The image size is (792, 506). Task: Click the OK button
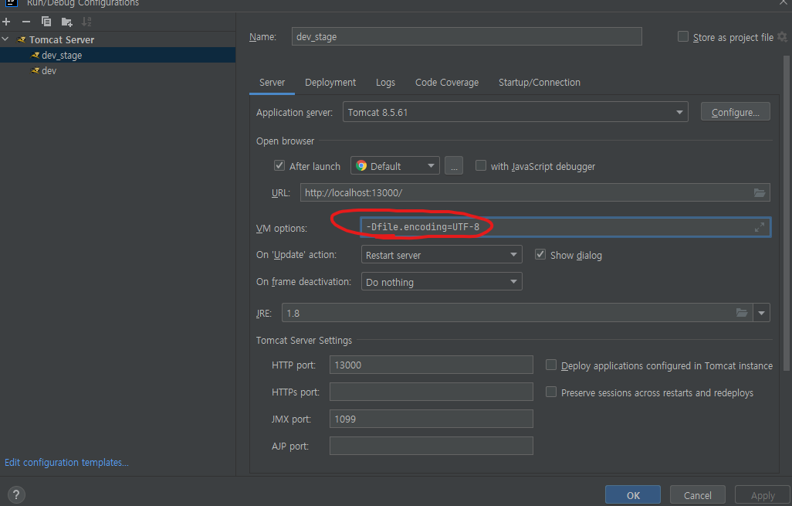click(633, 495)
